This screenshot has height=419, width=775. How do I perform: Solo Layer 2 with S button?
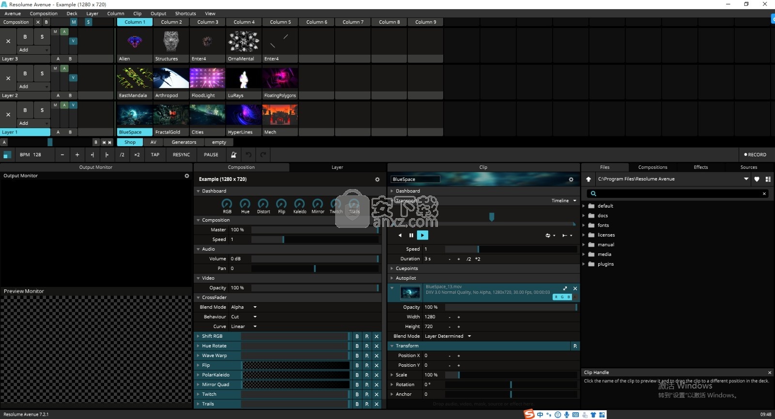(42, 74)
